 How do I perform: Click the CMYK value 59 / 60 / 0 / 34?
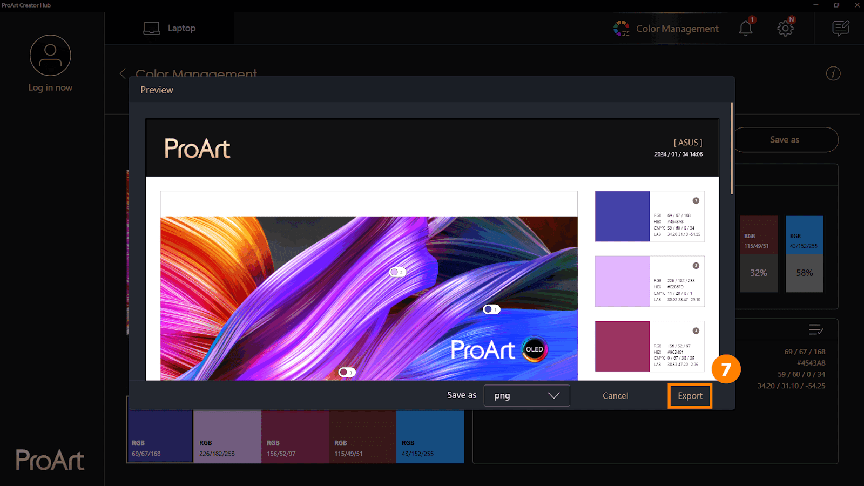[801, 374]
